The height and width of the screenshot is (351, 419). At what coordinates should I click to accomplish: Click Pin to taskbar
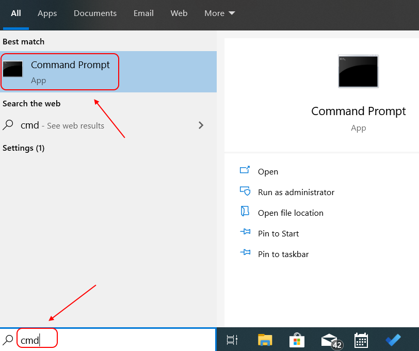point(283,254)
